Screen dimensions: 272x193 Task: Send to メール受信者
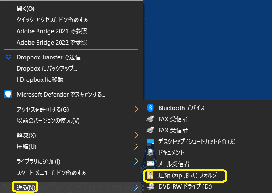coord(174,164)
